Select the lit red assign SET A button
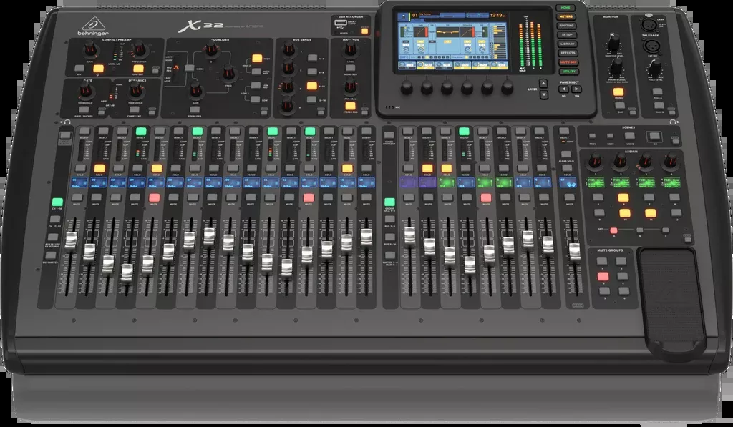Image resolution: width=733 pixels, height=427 pixels. [613, 230]
